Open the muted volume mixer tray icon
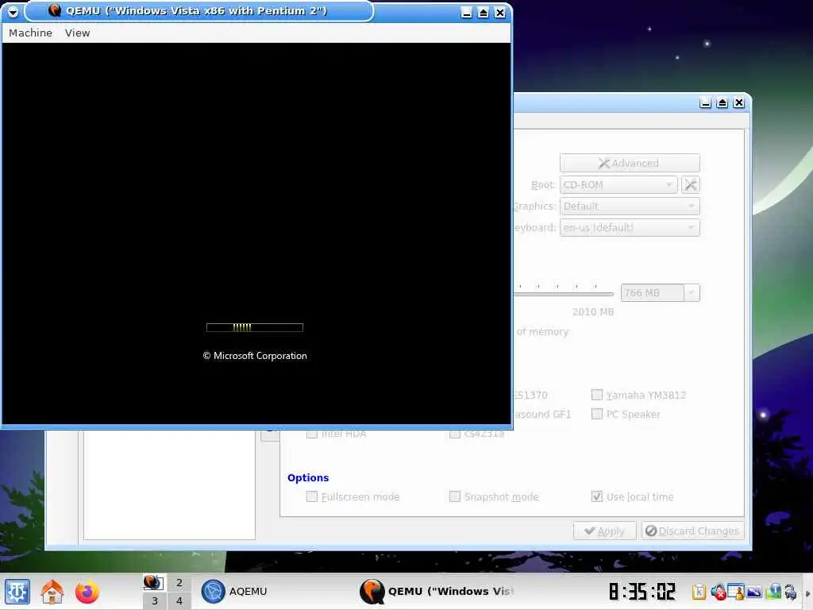813x610 pixels. (718, 591)
